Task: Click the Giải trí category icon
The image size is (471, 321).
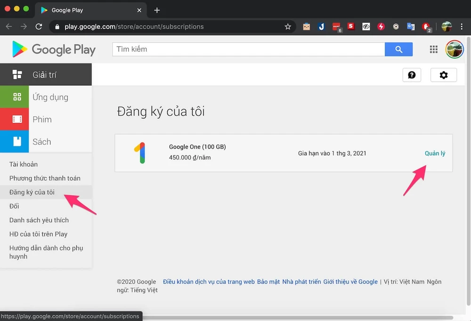Action: coord(17,74)
